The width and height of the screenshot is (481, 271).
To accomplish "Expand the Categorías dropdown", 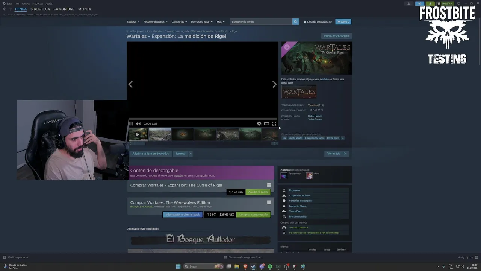I will (x=179, y=22).
